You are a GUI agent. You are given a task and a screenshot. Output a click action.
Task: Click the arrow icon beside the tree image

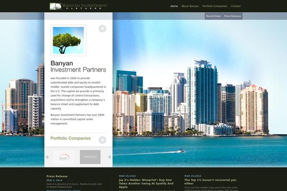click(x=102, y=29)
